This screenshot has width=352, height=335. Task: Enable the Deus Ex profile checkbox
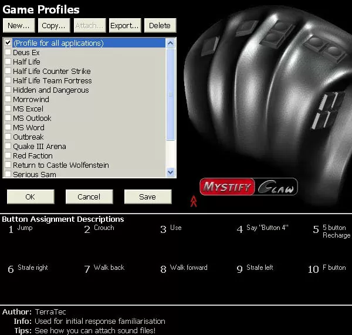click(8, 52)
